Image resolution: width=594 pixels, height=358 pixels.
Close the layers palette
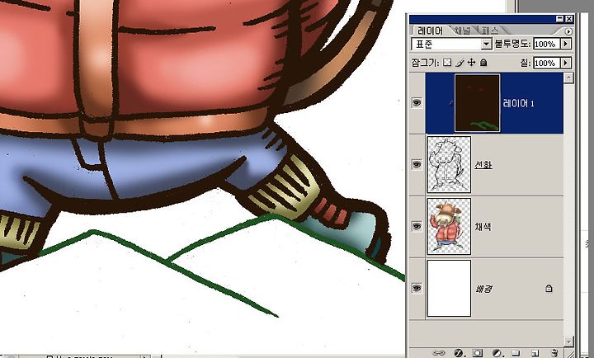[x=569, y=19]
